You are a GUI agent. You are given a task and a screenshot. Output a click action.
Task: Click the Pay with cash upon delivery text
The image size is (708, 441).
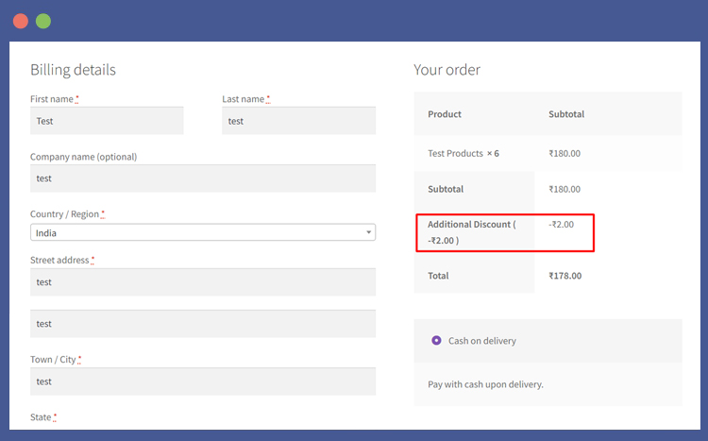point(485,384)
